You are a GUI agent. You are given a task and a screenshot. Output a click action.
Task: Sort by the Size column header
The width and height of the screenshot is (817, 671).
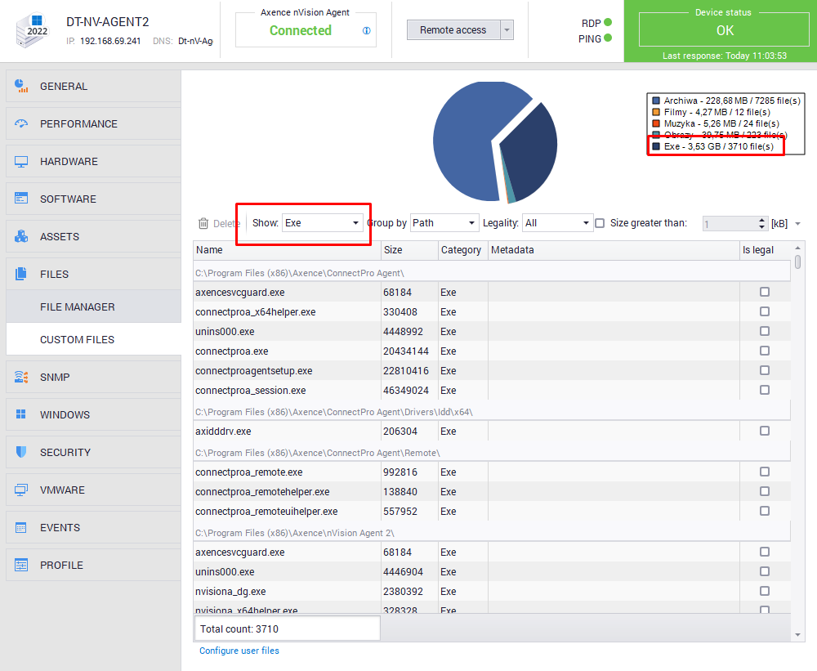pos(409,250)
